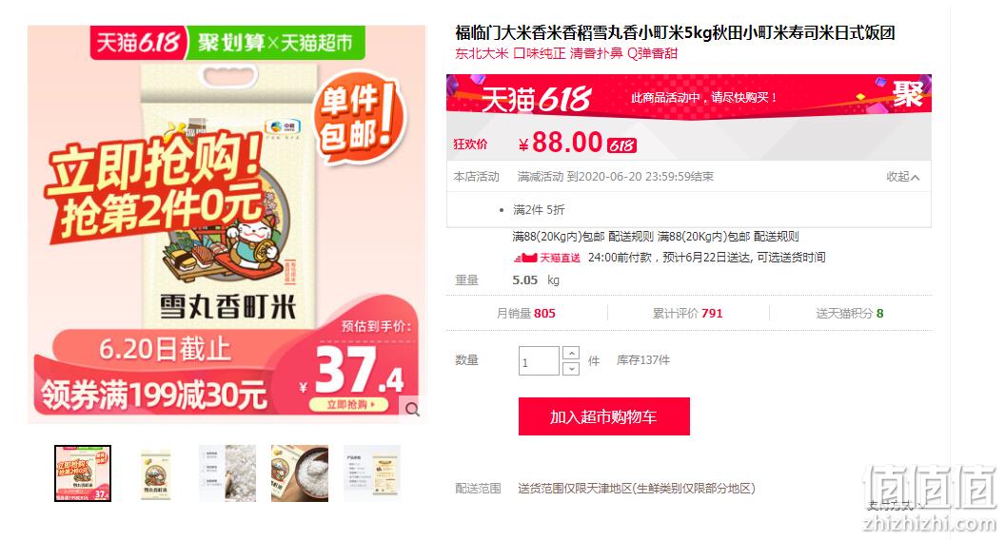Click the 618 badge next to price
The image size is (1005, 540).
point(621,145)
